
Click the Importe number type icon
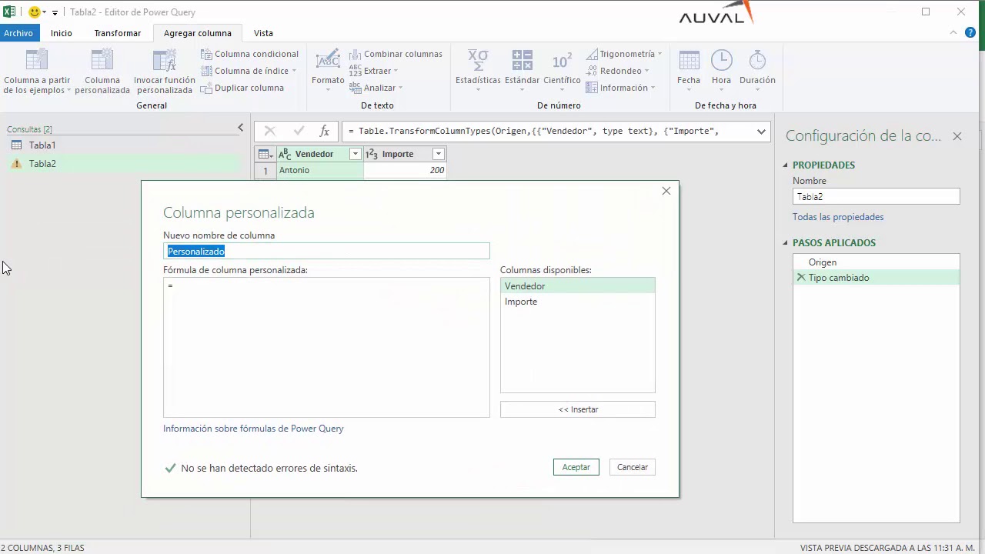371,154
